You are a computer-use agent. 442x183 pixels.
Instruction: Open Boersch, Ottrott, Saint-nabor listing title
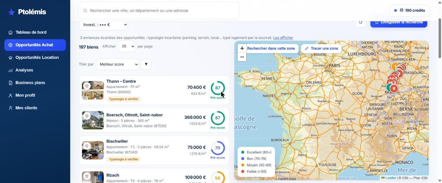134,115
